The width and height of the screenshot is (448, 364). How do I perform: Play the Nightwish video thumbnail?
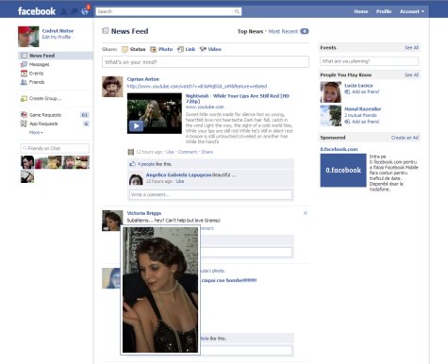point(136,126)
